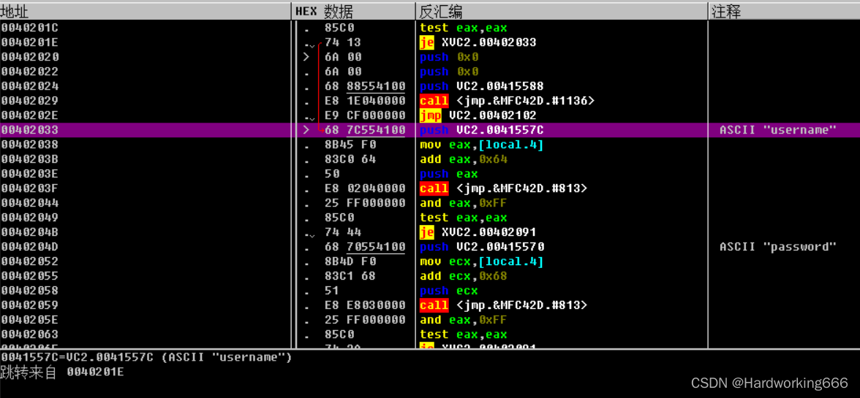Click the 反汇编 column header
The height and width of the screenshot is (398, 860).
pyautogui.click(x=562, y=11)
